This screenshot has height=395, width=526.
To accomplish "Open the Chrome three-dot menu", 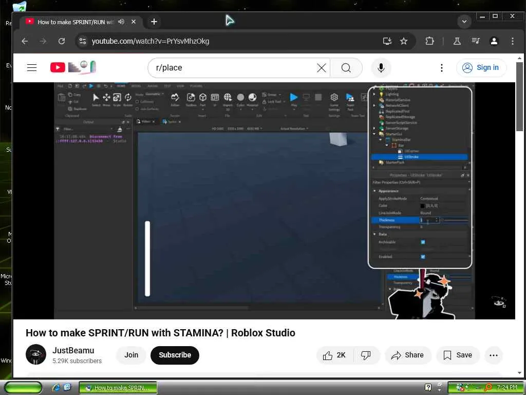I will 512,41.
